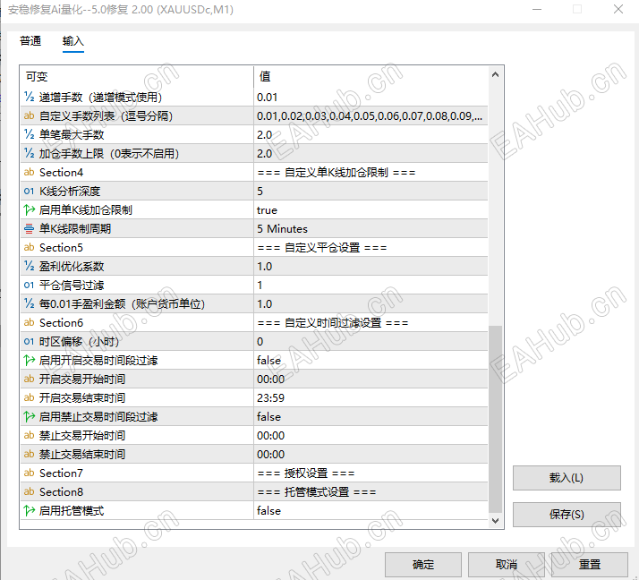Select the '=== 授权设置 ===' cell
This screenshot has width=639, height=580.
(371, 473)
